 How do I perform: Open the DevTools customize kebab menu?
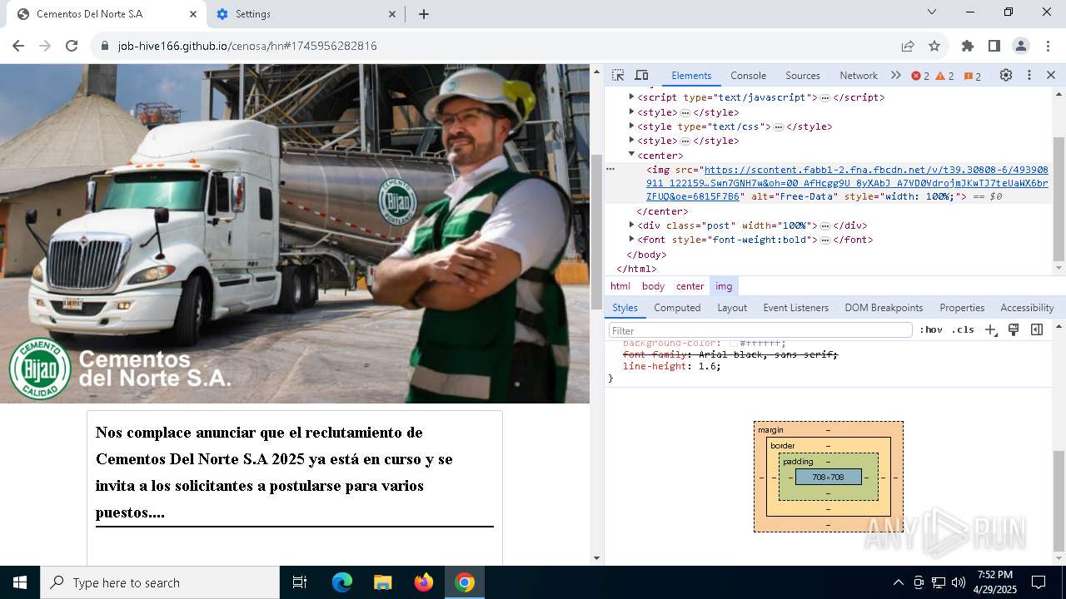(x=1029, y=75)
